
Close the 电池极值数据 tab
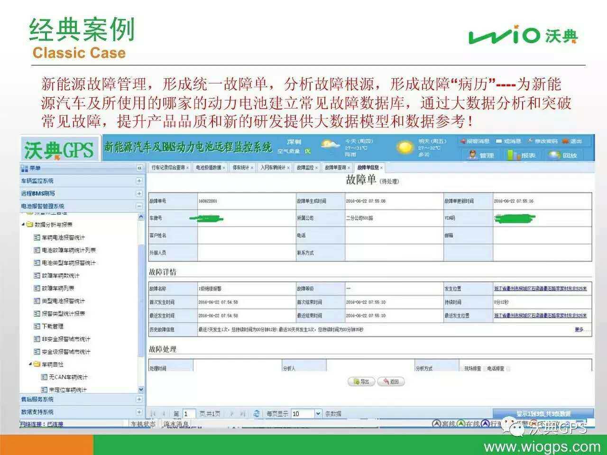tap(224, 168)
